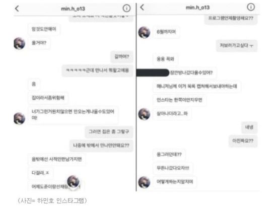Open min.h_o13 username in left header
The width and height of the screenshot is (277, 209).
(x=73, y=9)
